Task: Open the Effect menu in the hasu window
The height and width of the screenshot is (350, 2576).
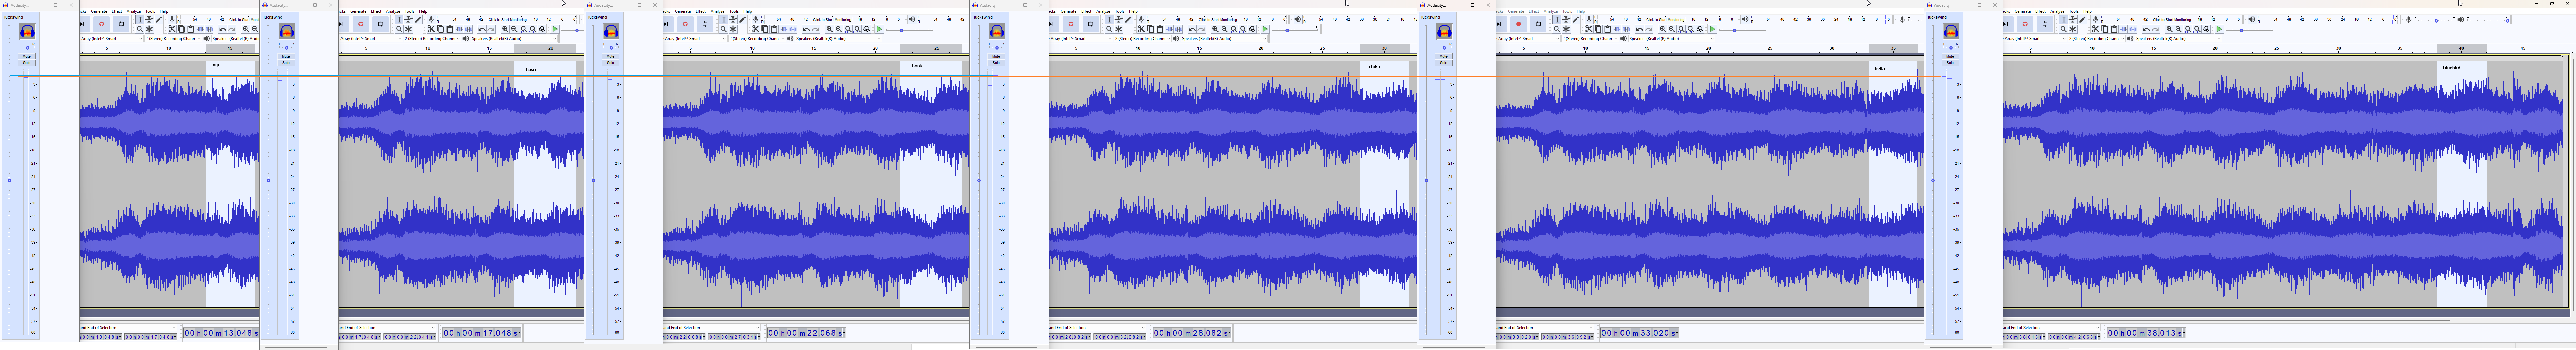Action: tap(376, 11)
